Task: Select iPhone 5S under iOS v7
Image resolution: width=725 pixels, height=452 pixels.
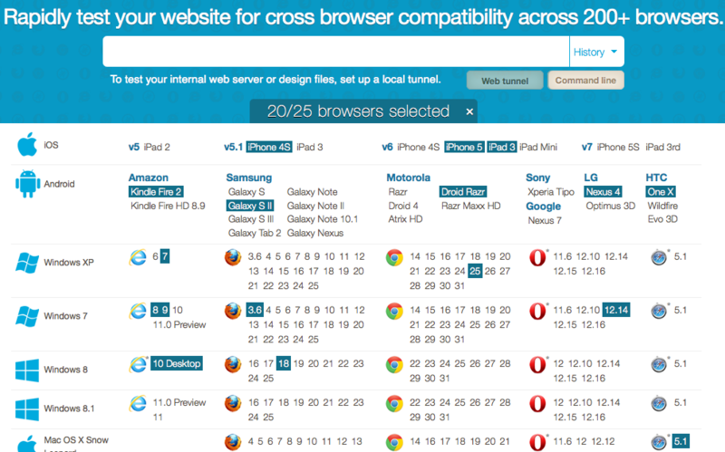Action: [x=618, y=147]
